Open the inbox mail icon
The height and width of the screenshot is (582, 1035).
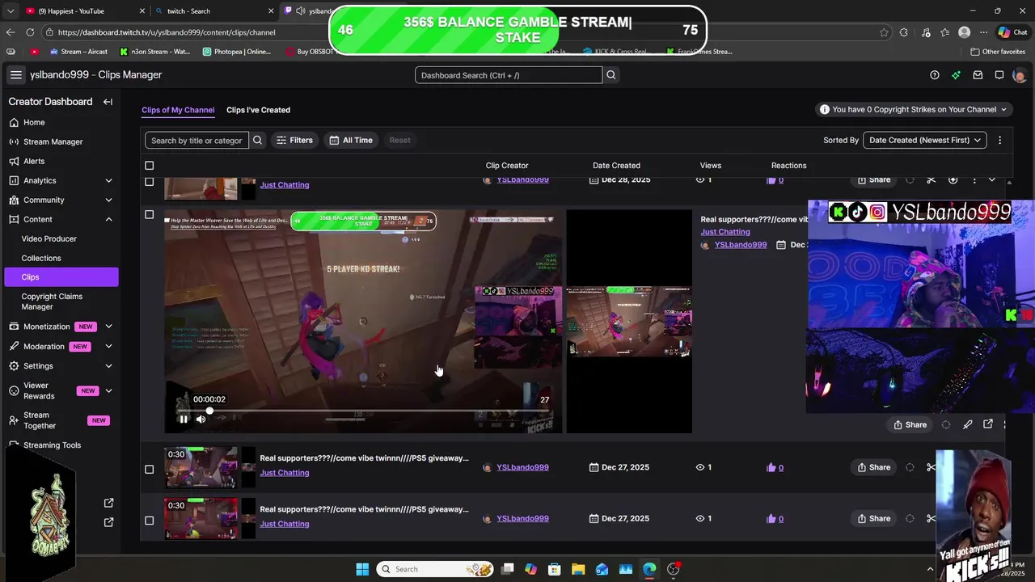[978, 75]
